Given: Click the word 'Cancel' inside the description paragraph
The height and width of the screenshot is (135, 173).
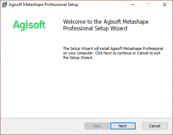Looking at the screenshot, I should [x=143, y=53].
